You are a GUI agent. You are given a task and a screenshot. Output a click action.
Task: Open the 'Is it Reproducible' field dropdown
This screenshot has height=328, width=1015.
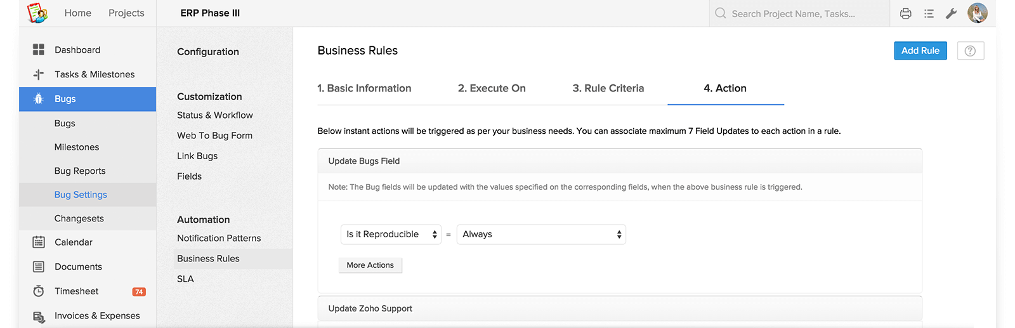point(391,234)
